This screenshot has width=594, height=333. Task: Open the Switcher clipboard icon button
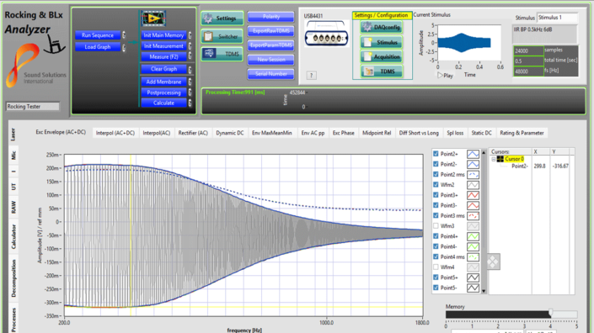click(x=222, y=37)
